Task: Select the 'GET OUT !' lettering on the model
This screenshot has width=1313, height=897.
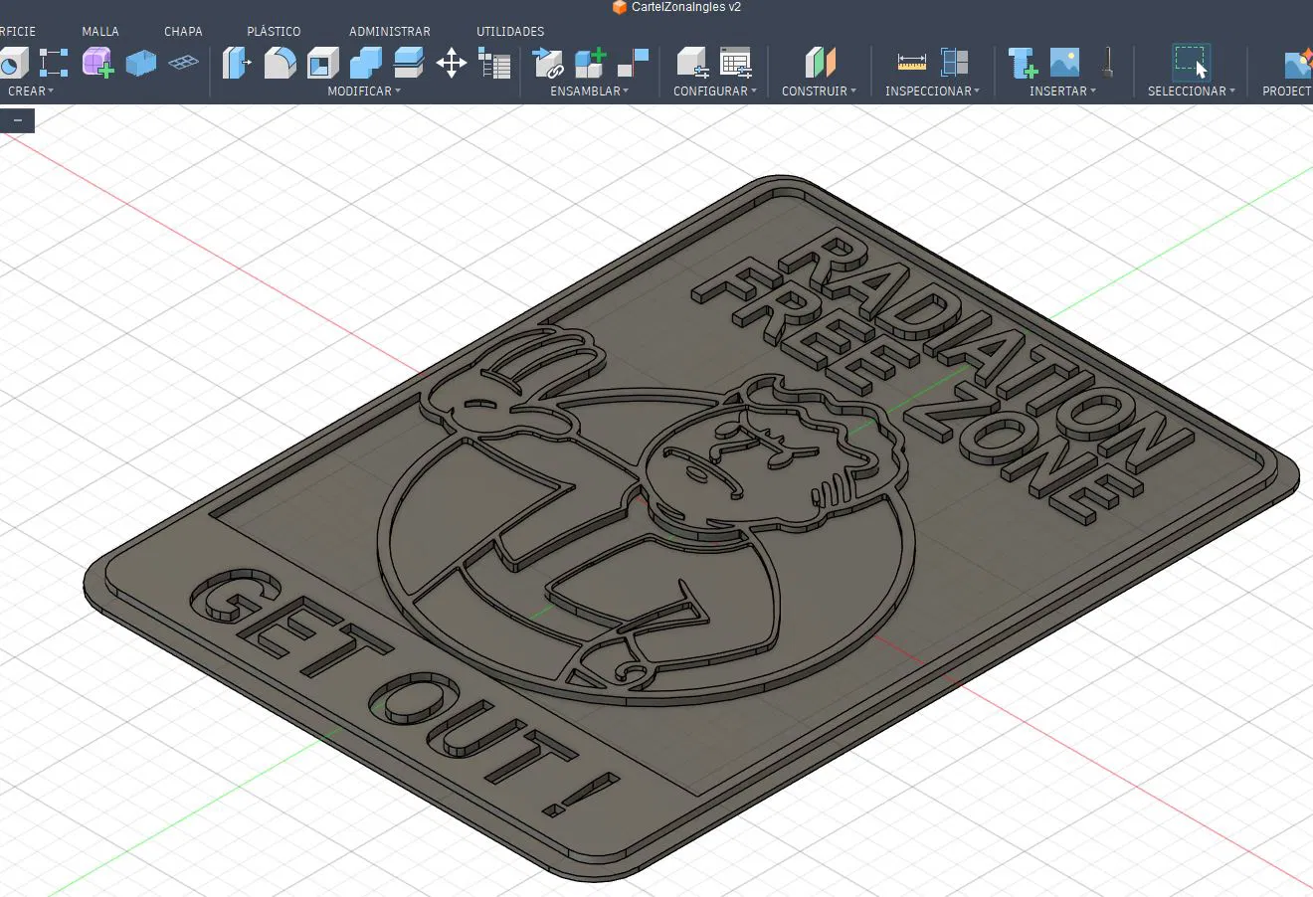Action: (406, 693)
